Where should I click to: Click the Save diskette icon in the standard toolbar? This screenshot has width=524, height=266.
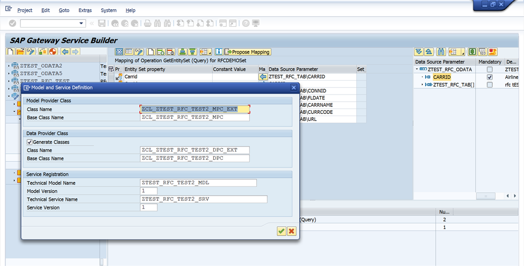[102, 24]
